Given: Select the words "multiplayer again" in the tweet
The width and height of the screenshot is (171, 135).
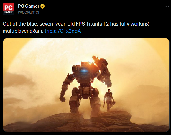Looking at the screenshot, I should coord(23,31).
